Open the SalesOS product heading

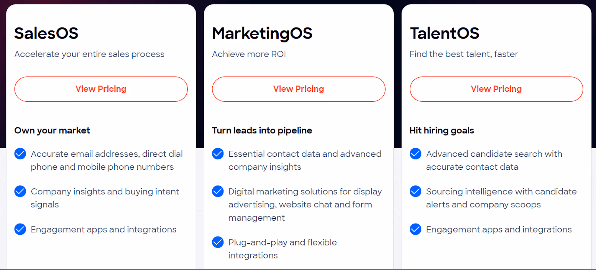(46, 33)
